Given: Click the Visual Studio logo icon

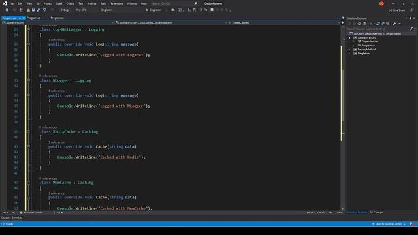Looking at the screenshot, I should [5, 3].
